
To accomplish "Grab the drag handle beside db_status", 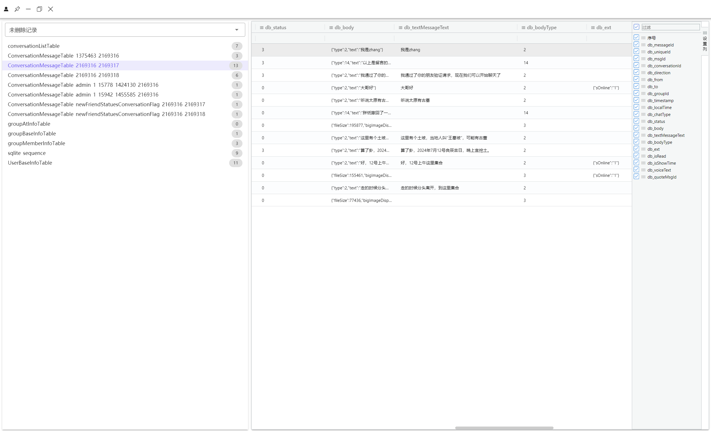I will [x=644, y=121].
